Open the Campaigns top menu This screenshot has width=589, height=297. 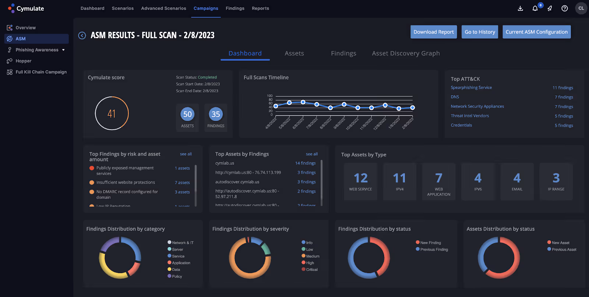206,8
